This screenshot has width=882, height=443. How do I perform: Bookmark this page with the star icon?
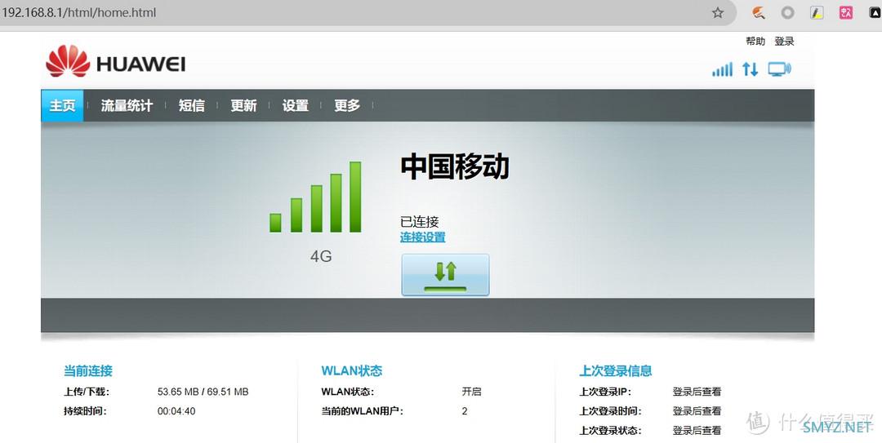(718, 12)
